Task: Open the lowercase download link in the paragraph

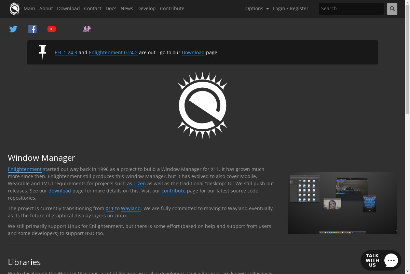Action: click(60, 191)
